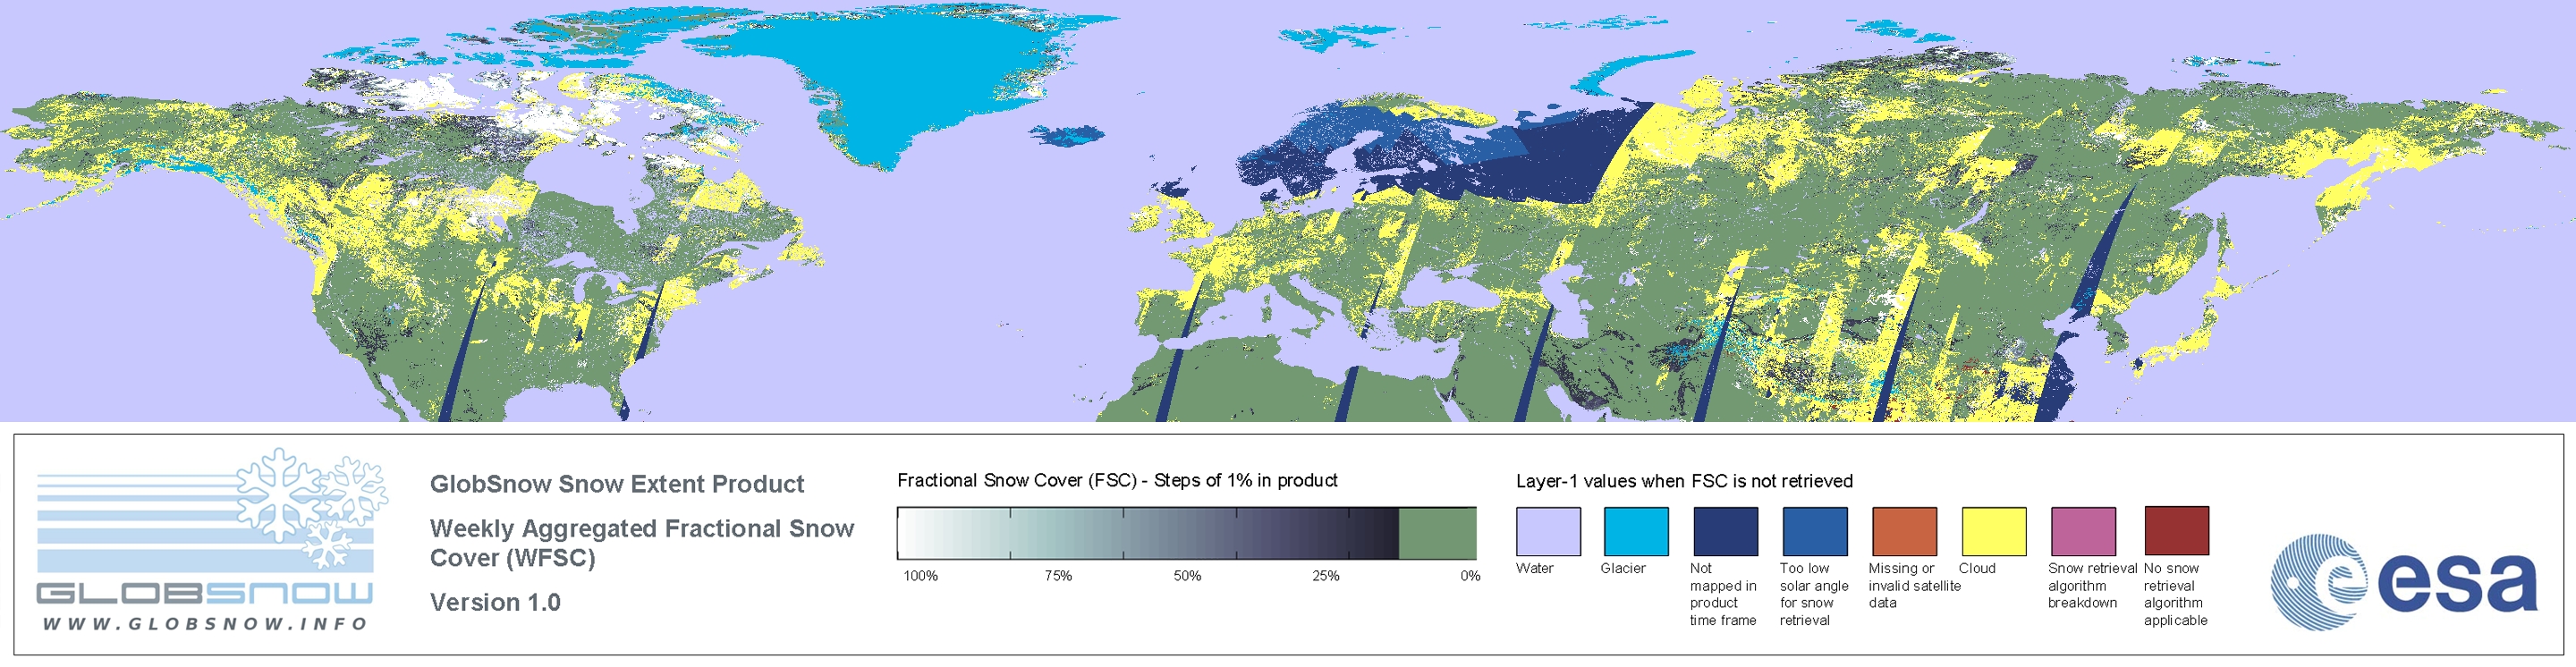Click the green 0% end of FSC bar

[x=1437, y=533]
